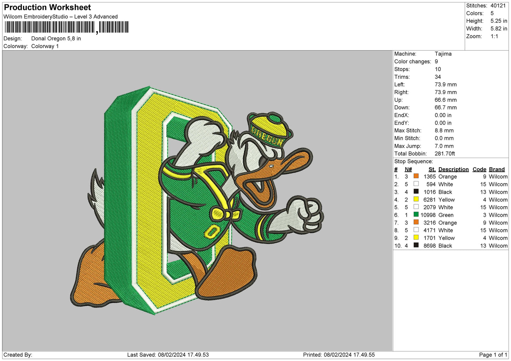
Task: Click the Max Jump value '7.0 mm'
Action: pyautogui.click(x=444, y=146)
